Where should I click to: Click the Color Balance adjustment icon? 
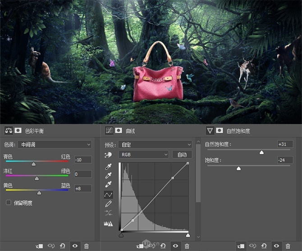pyautogui.click(x=9, y=131)
